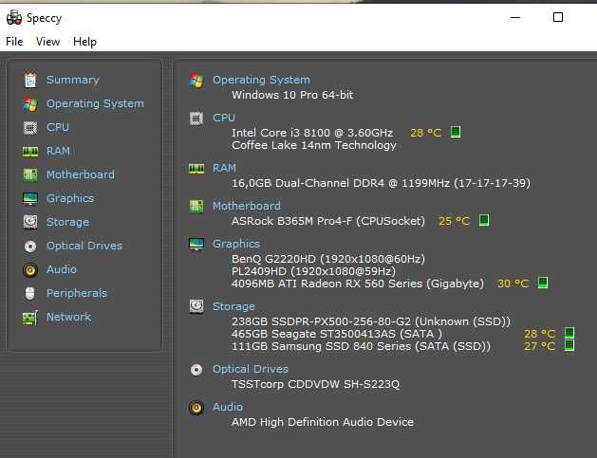This screenshot has width=597, height=458.
Task: Click the Samsung SSD temperature gauge icon
Action: [569, 345]
